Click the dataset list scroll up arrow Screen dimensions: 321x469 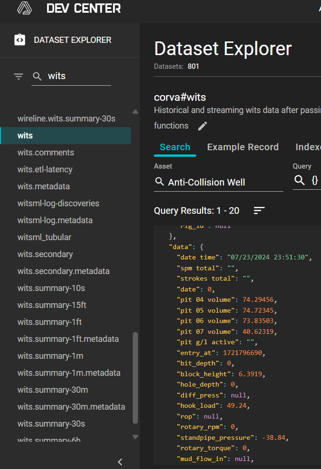136,112
